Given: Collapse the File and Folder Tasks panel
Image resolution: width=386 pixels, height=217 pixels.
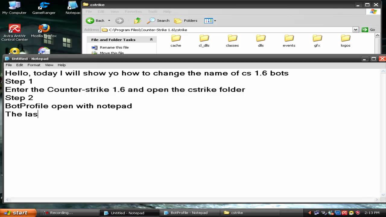Looking at the screenshot, I should 151,39.
